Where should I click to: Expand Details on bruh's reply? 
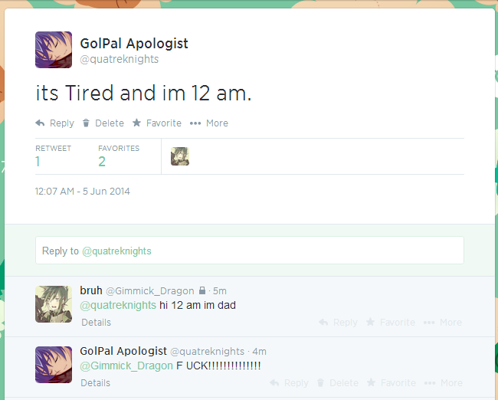97,323
